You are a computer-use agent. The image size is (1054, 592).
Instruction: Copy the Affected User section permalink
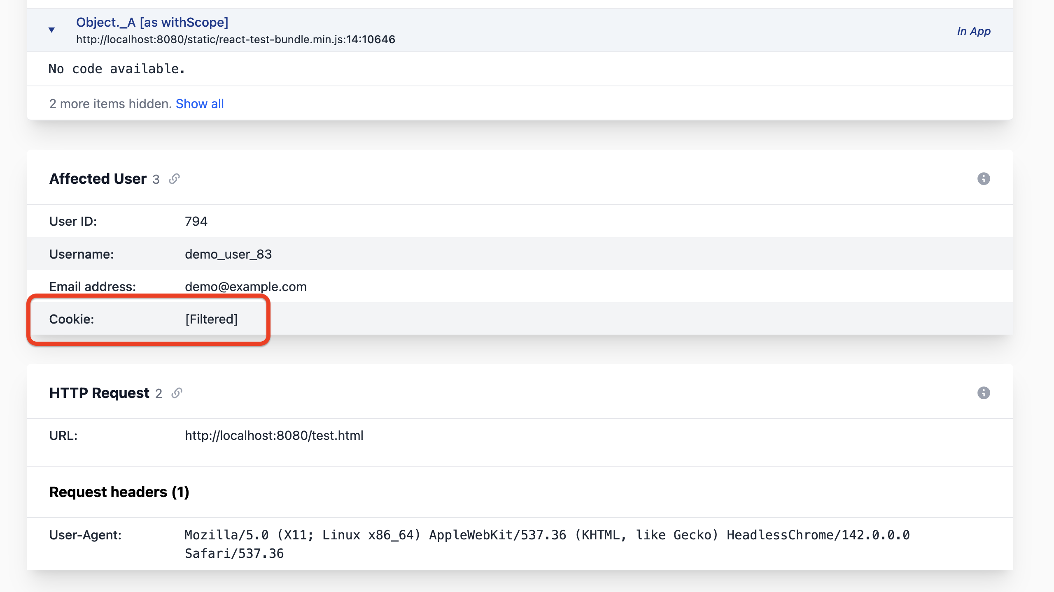pyautogui.click(x=175, y=178)
